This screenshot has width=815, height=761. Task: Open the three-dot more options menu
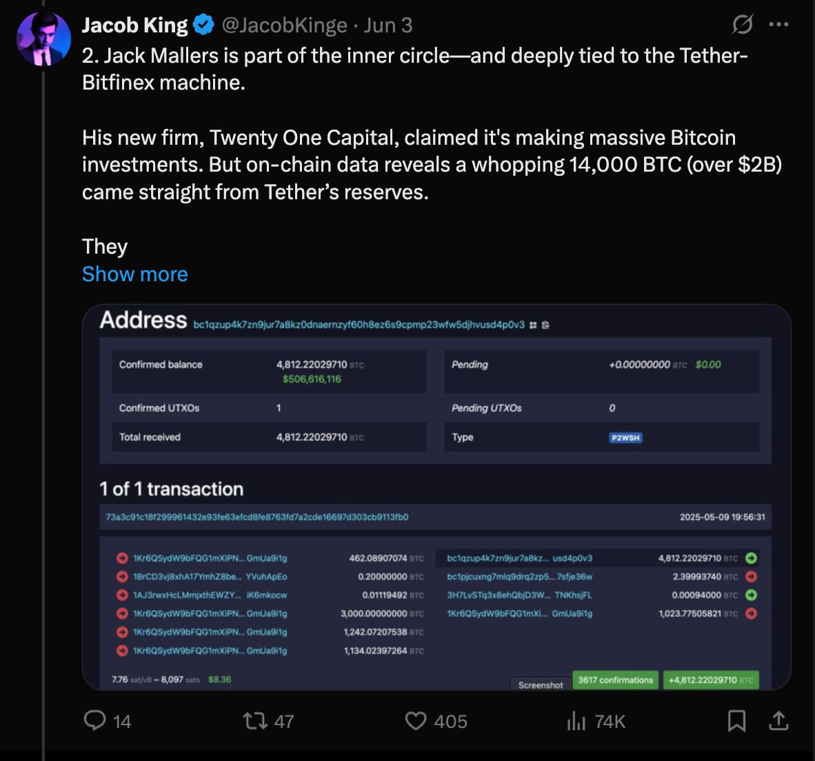[x=778, y=25]
